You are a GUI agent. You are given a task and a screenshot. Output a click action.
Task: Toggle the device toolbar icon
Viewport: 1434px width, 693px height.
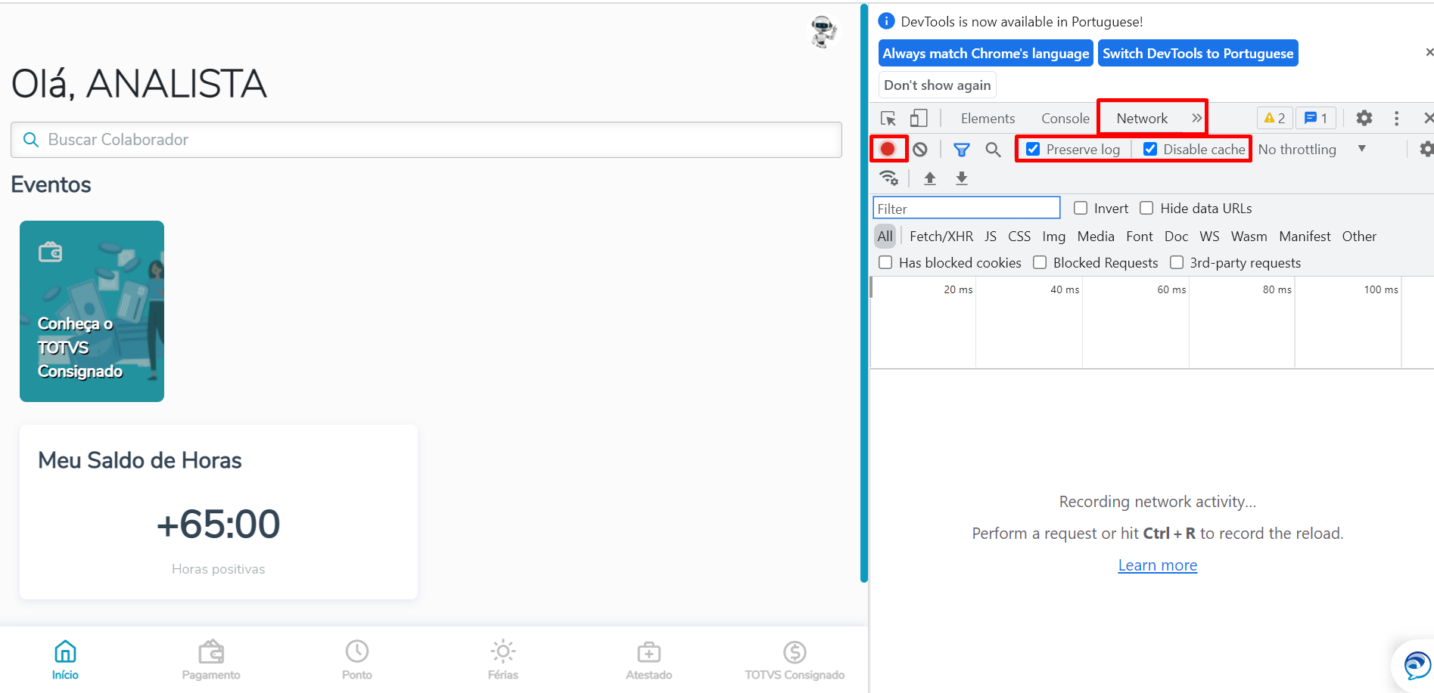919,118
